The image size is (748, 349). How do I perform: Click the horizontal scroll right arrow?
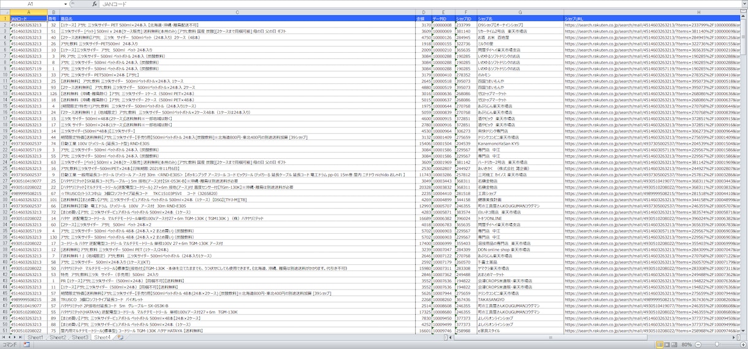coord(733,337)
